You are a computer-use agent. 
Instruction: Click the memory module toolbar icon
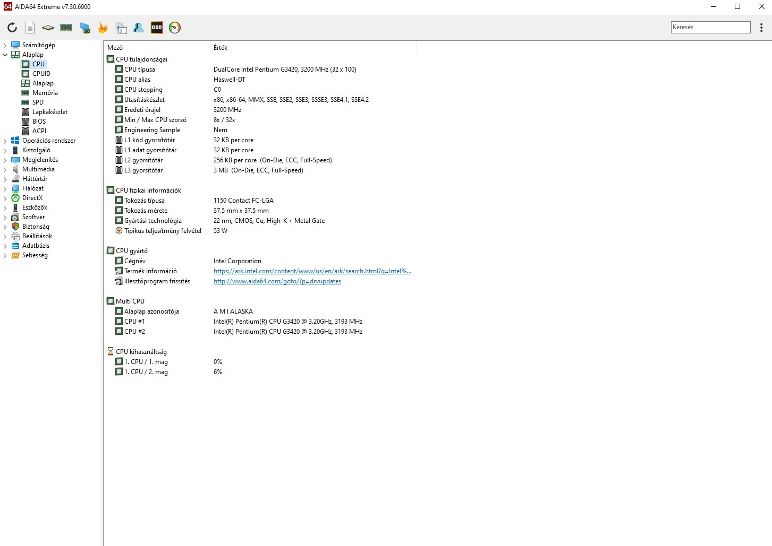[66, 28]
